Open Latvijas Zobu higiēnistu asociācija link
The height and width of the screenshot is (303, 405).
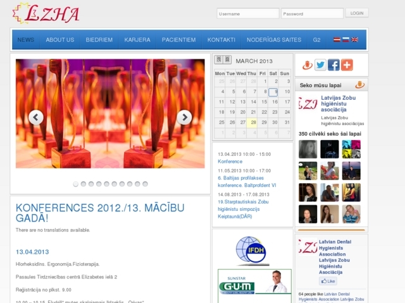(339, 104)
